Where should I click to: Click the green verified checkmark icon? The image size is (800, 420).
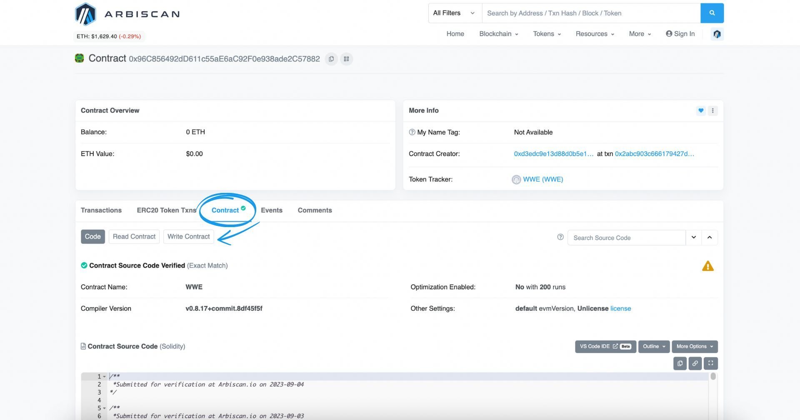tap(84, 265)
